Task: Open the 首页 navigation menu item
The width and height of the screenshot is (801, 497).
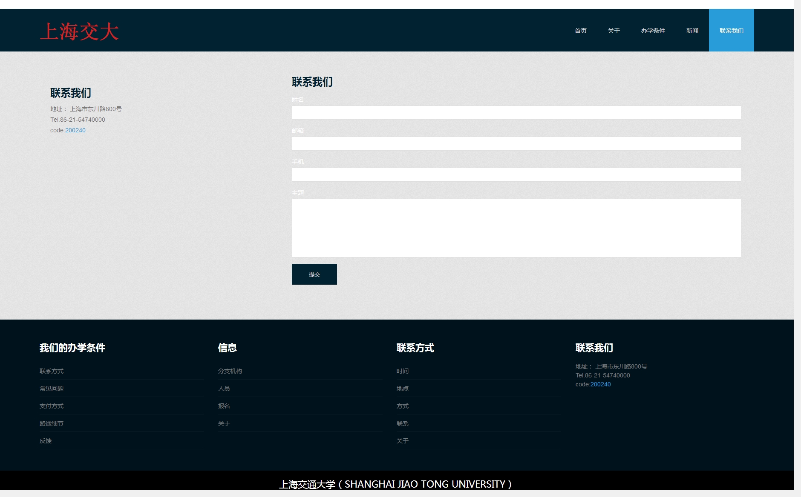Action: click(580, 31)
